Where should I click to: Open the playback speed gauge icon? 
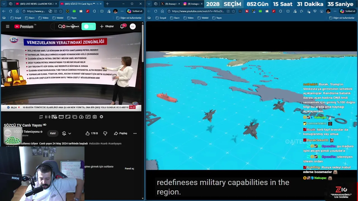81,117
